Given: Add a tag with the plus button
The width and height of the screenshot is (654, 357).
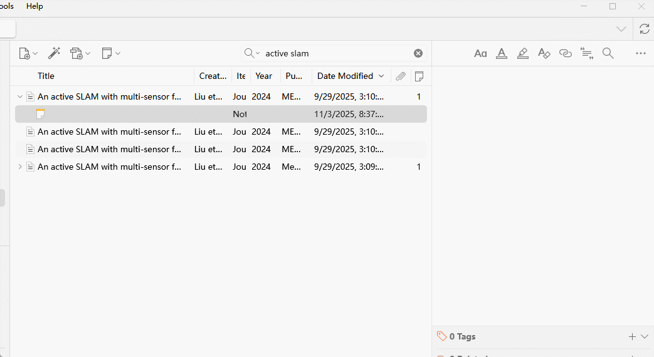Looking at the screenshot, I should click(632, 336).
